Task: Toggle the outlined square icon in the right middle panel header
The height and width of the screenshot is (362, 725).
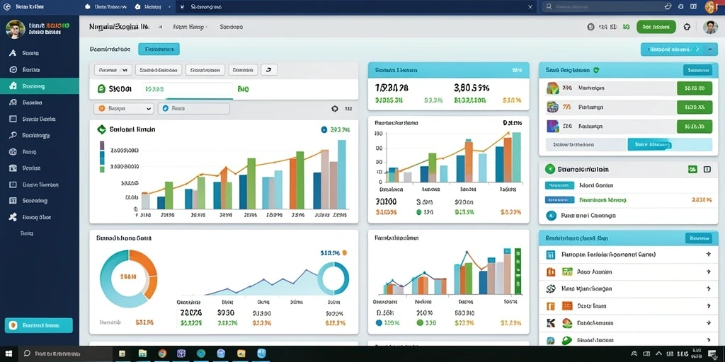Action: (x=707, y=170)
